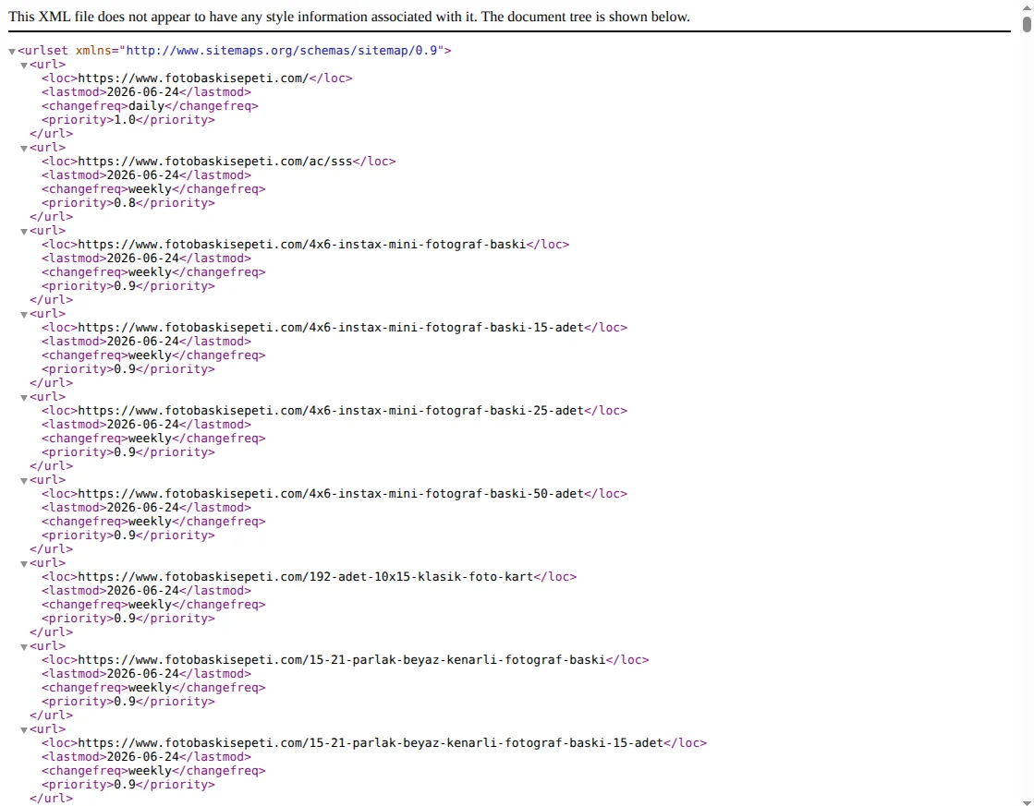Click the changefreq value 'daily'
1034x806 pixels.
[x=146, y=105]
